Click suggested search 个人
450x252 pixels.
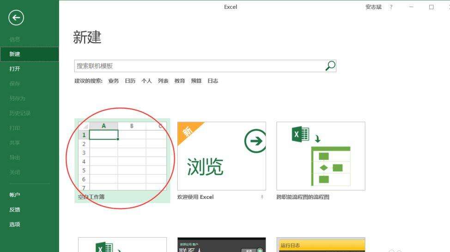146,81
